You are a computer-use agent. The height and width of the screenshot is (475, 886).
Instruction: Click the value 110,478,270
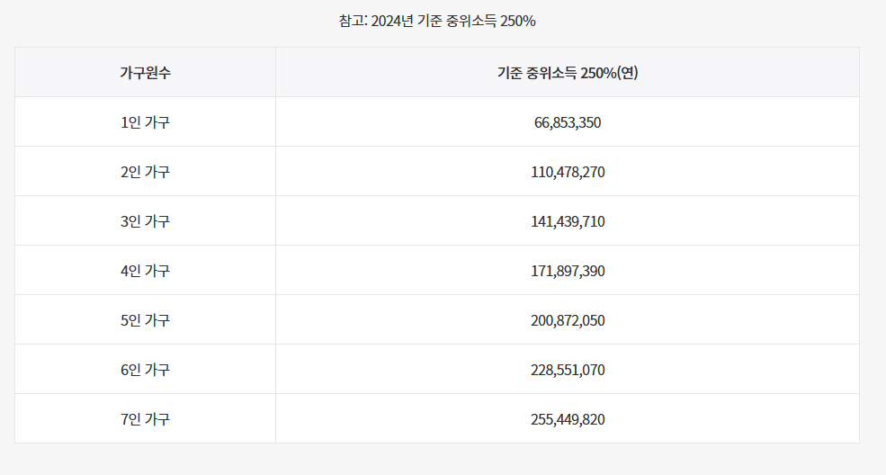(x=568, y=172)
